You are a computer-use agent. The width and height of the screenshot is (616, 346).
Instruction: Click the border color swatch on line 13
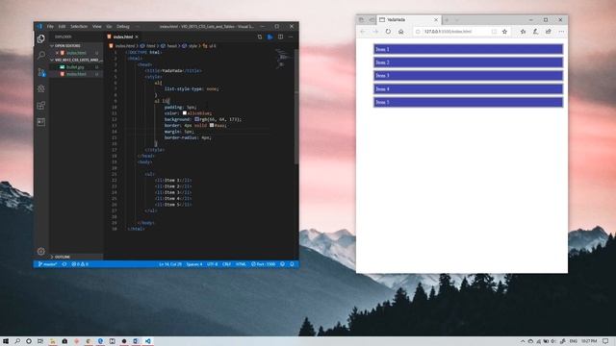[212, 126]
